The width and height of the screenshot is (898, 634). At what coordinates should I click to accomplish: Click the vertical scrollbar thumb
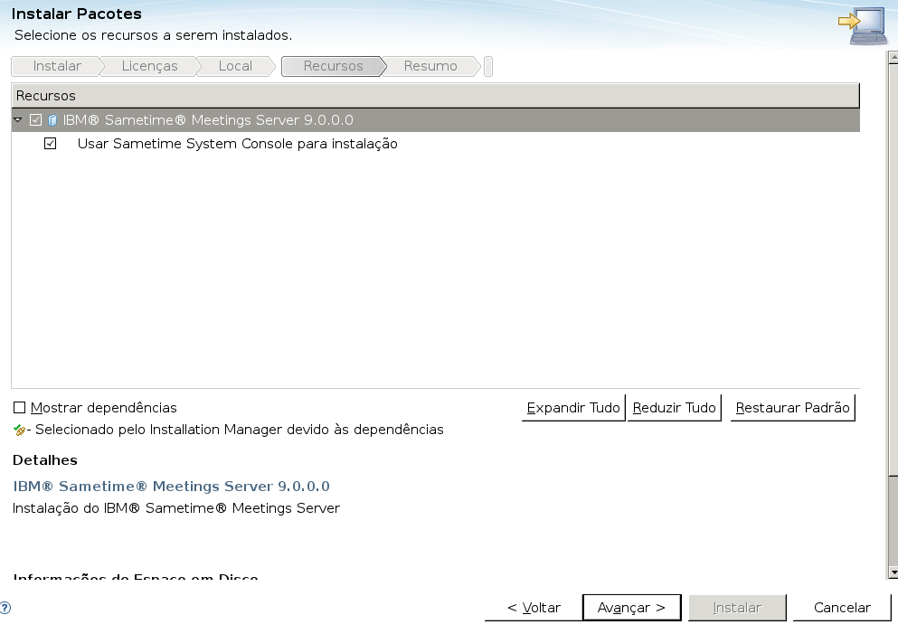893,270
